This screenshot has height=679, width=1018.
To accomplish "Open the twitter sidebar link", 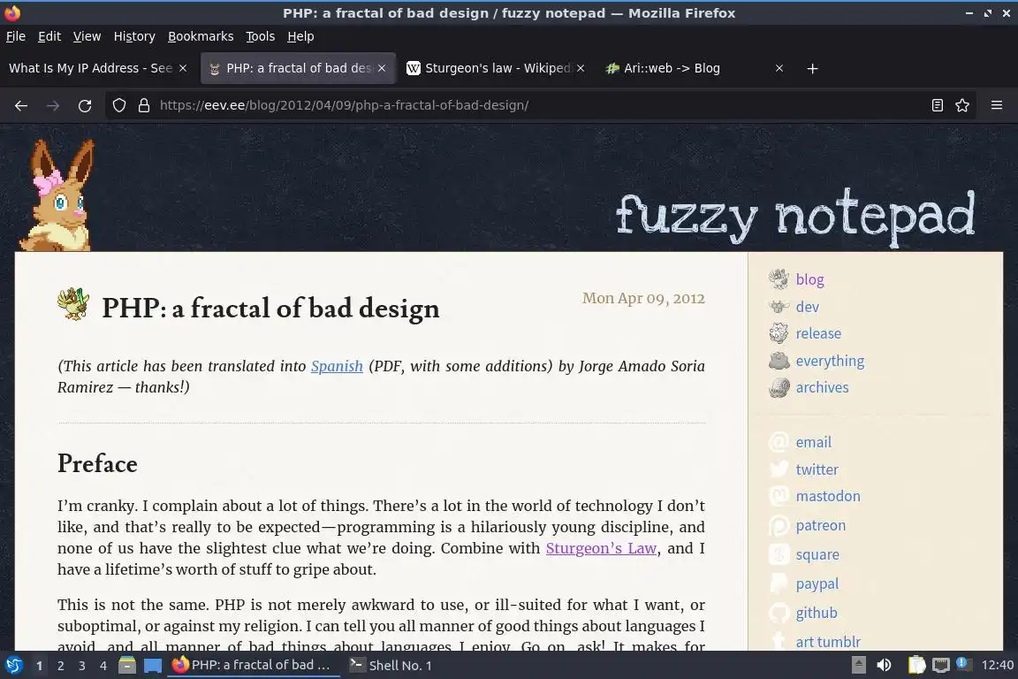I will [817, 469].
